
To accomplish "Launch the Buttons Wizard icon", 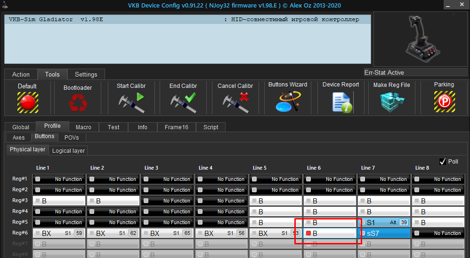I will coord(288,102).
